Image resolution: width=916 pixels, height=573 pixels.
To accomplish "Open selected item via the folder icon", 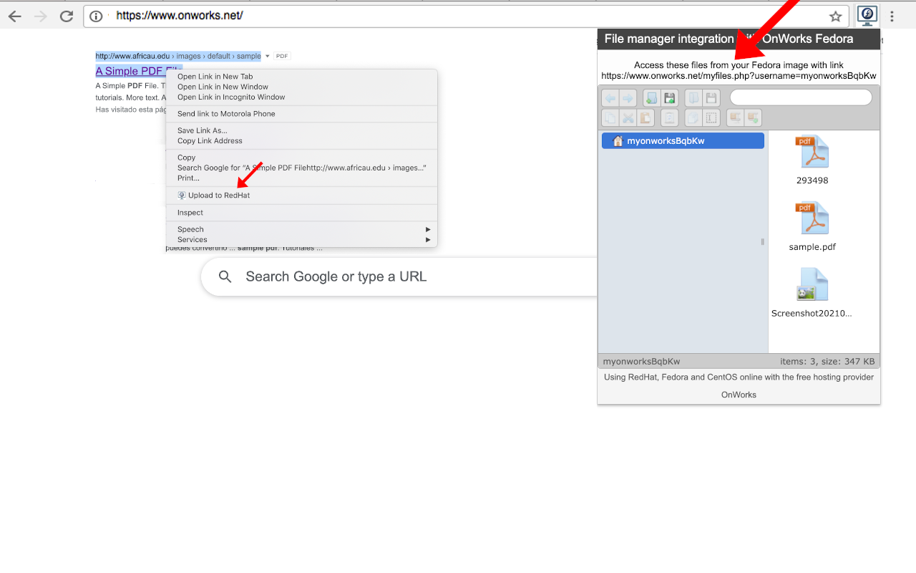I will tap(693, 98).
